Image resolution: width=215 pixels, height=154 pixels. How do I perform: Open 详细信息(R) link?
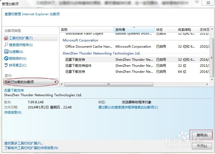13,113
